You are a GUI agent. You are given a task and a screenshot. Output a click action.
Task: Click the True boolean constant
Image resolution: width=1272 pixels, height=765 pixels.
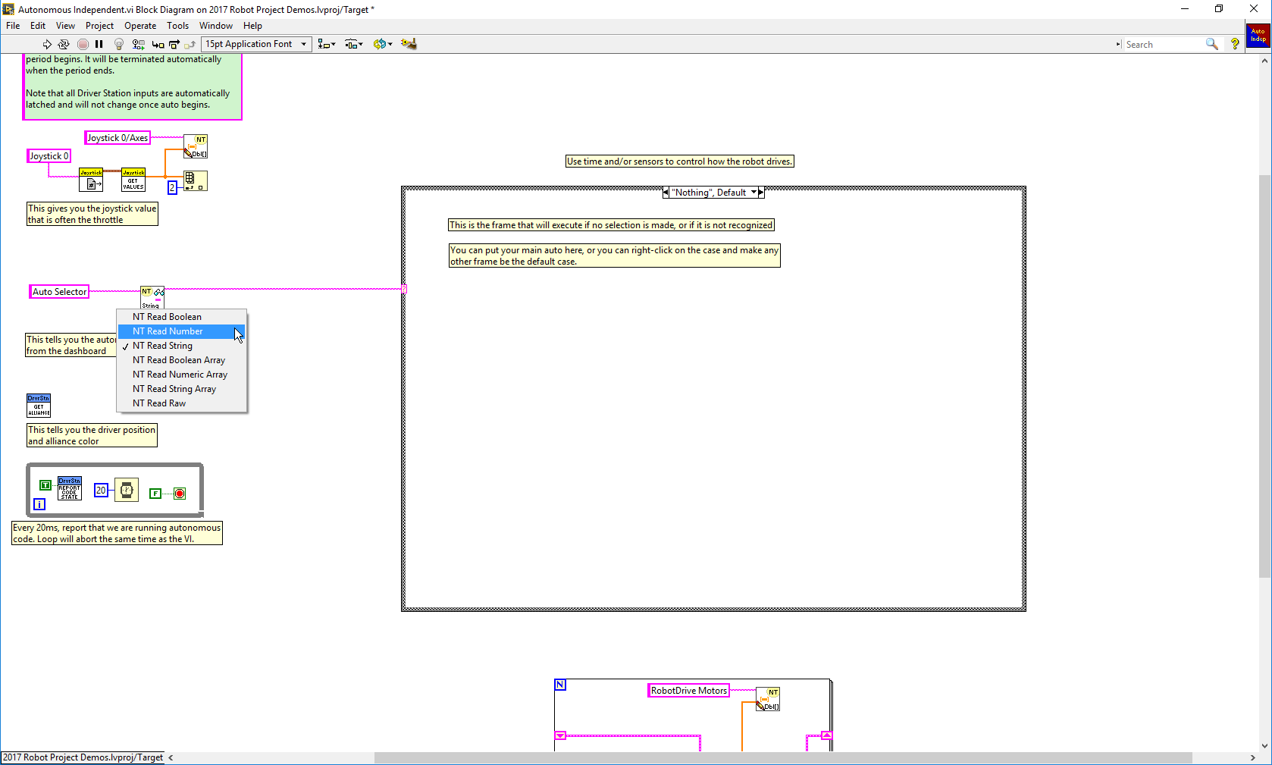[45, 485]
